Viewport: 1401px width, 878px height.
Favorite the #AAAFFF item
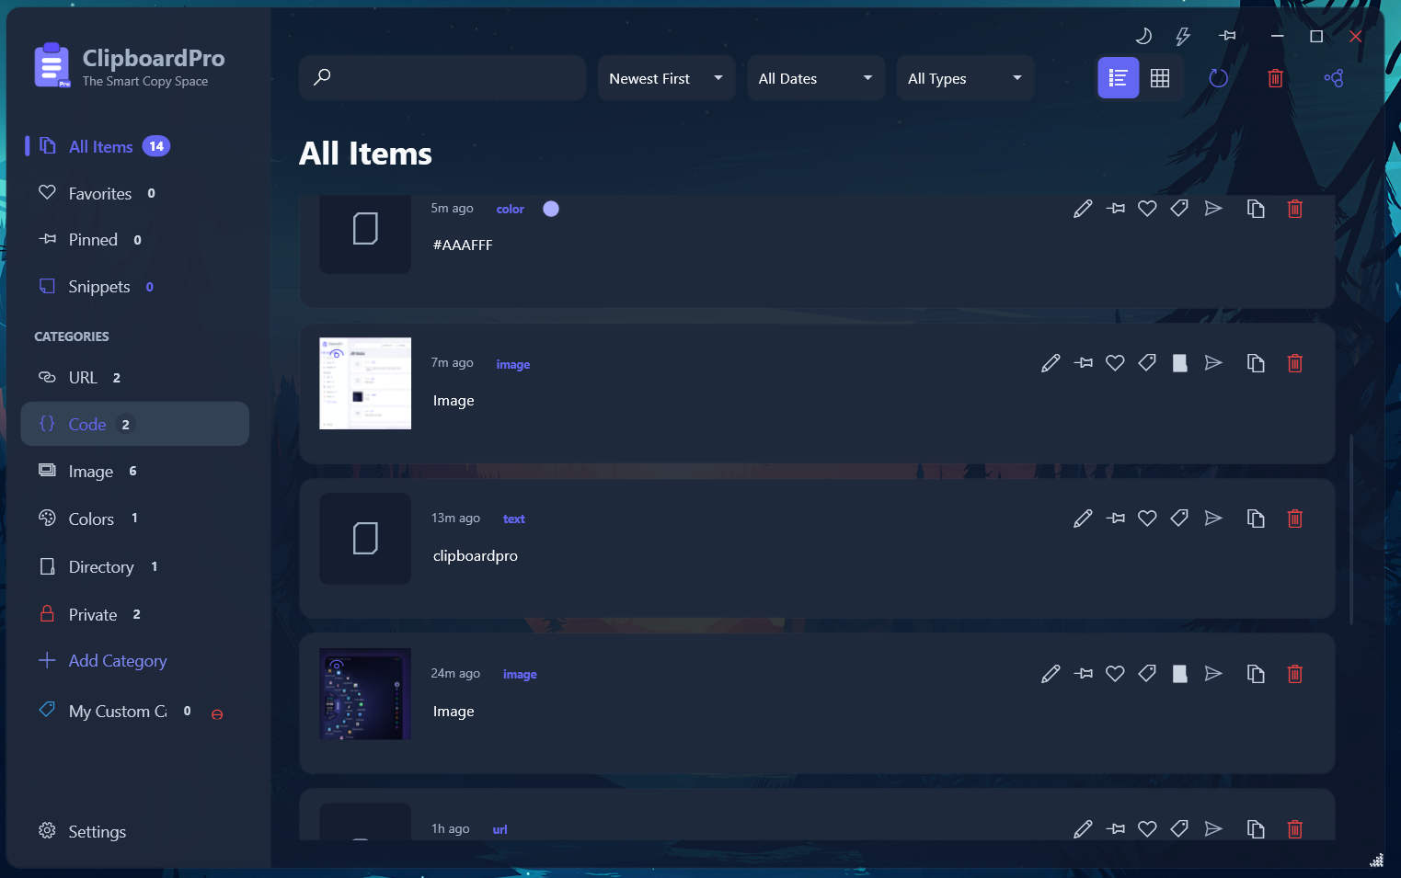click(1147, 209)
